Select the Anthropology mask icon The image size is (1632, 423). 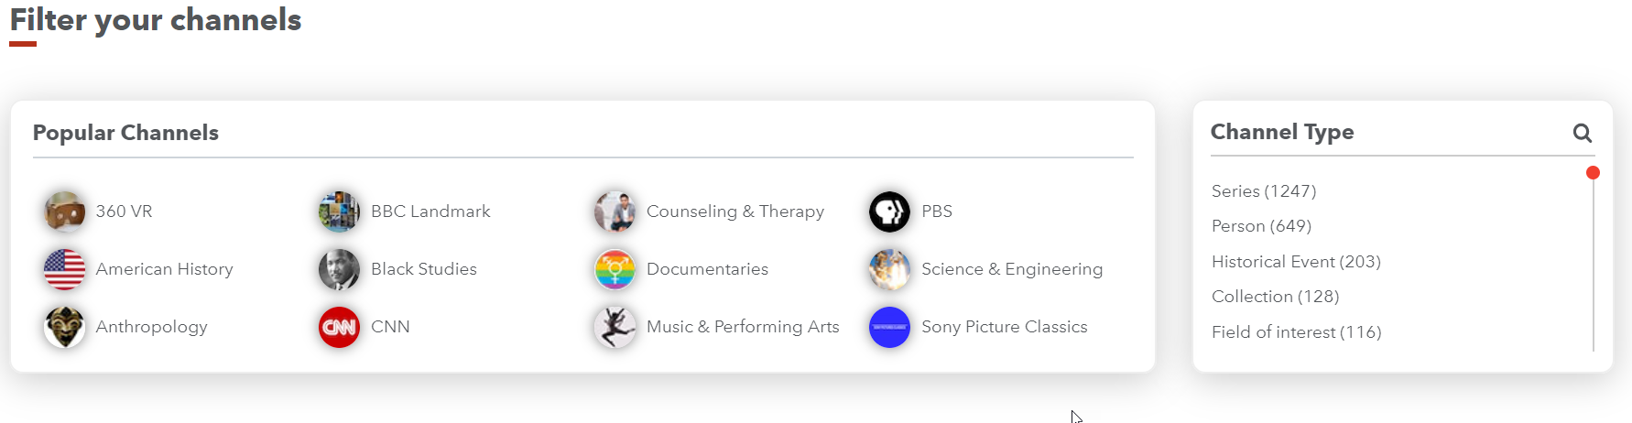coord(64,327)
